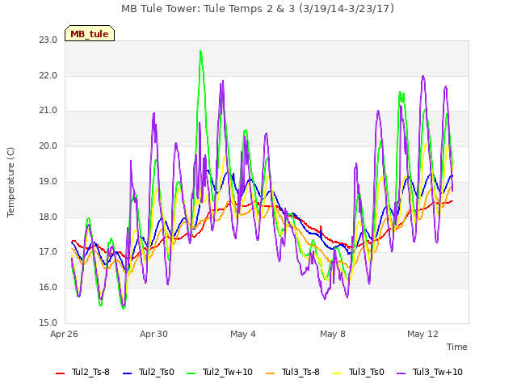This screenshot has width=517, height=388.
Task: Click the 17.0 y-axis tick label
Action: pyautogui.click(x=48, y=252)
